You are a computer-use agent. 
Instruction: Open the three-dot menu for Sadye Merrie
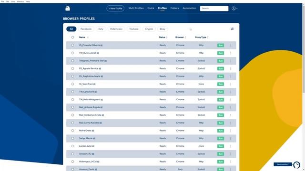pos(231,138)
